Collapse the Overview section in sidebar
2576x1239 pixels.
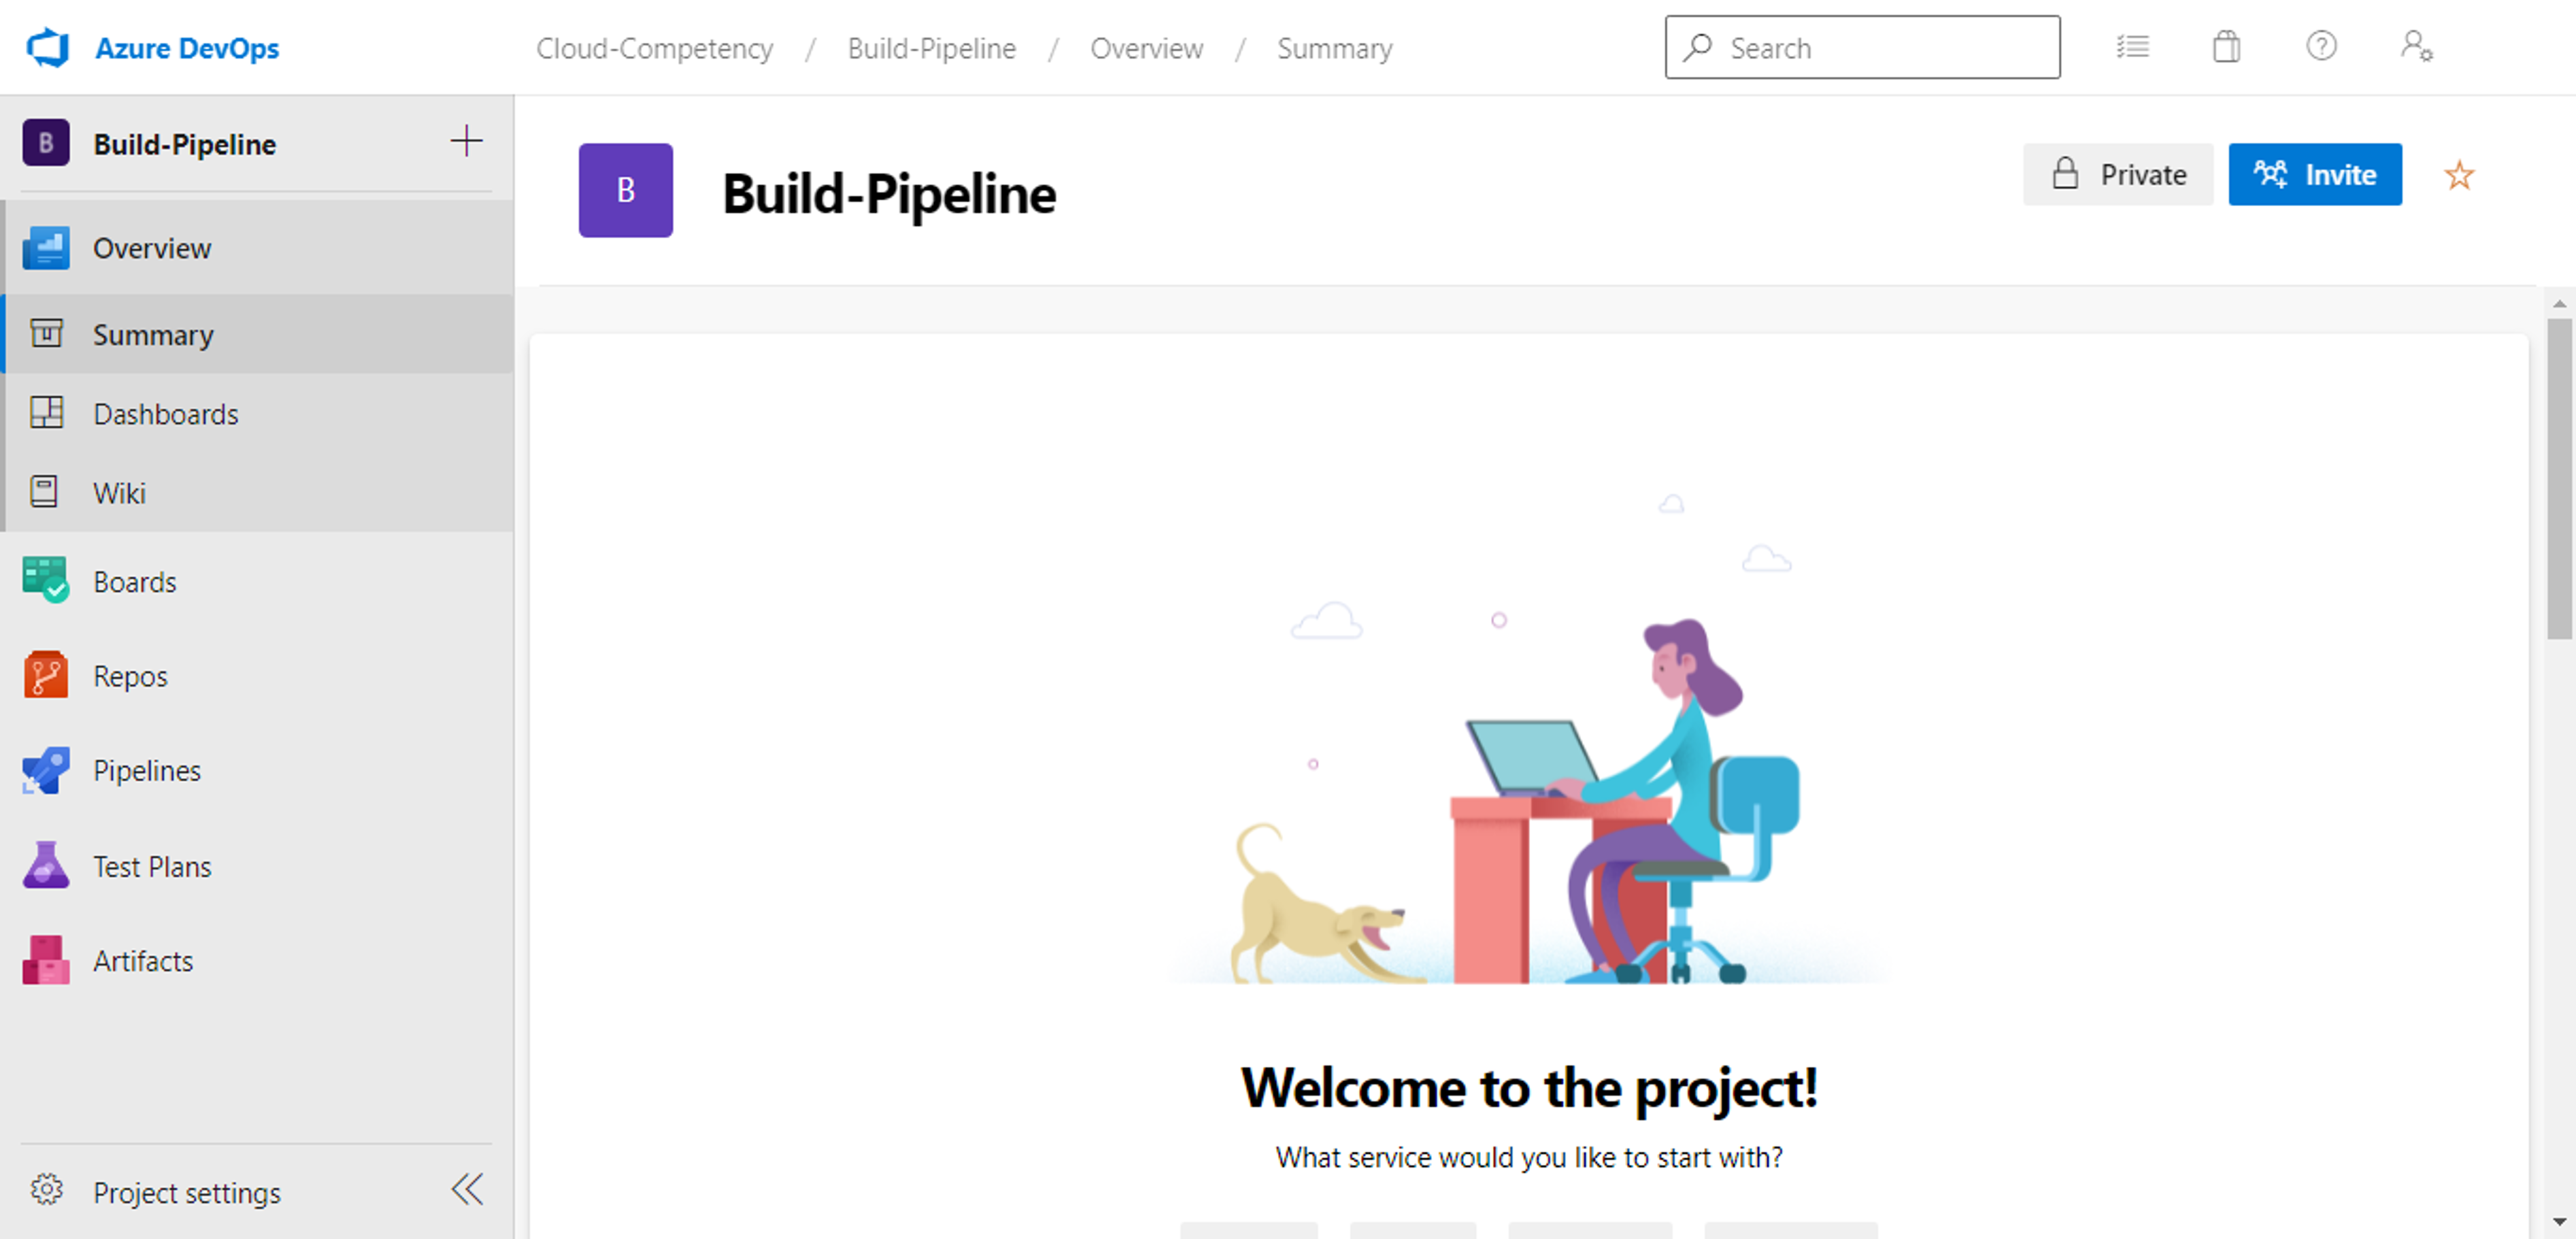pyautogui.click(x=152, y=248)
